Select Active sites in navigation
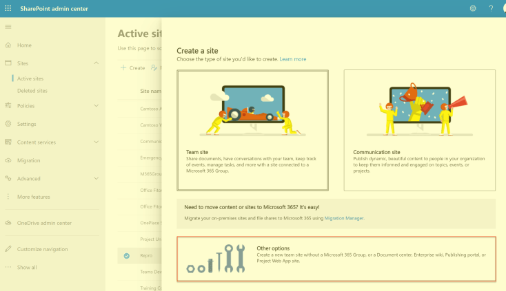 [30, 78]
